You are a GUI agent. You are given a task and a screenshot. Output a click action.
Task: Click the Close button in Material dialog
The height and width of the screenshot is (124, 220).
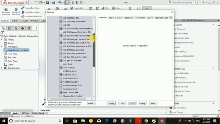coord(122,103)
